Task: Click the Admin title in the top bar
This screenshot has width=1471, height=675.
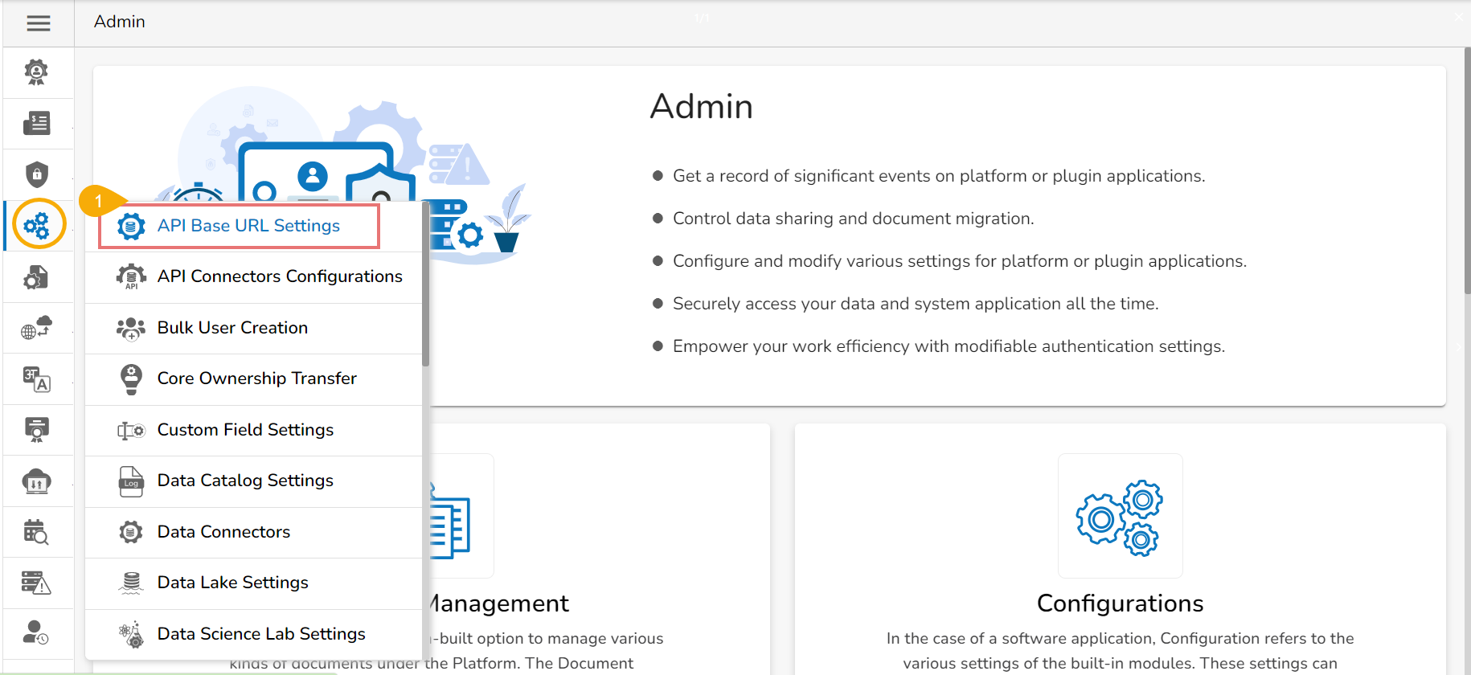Action: 120,22
